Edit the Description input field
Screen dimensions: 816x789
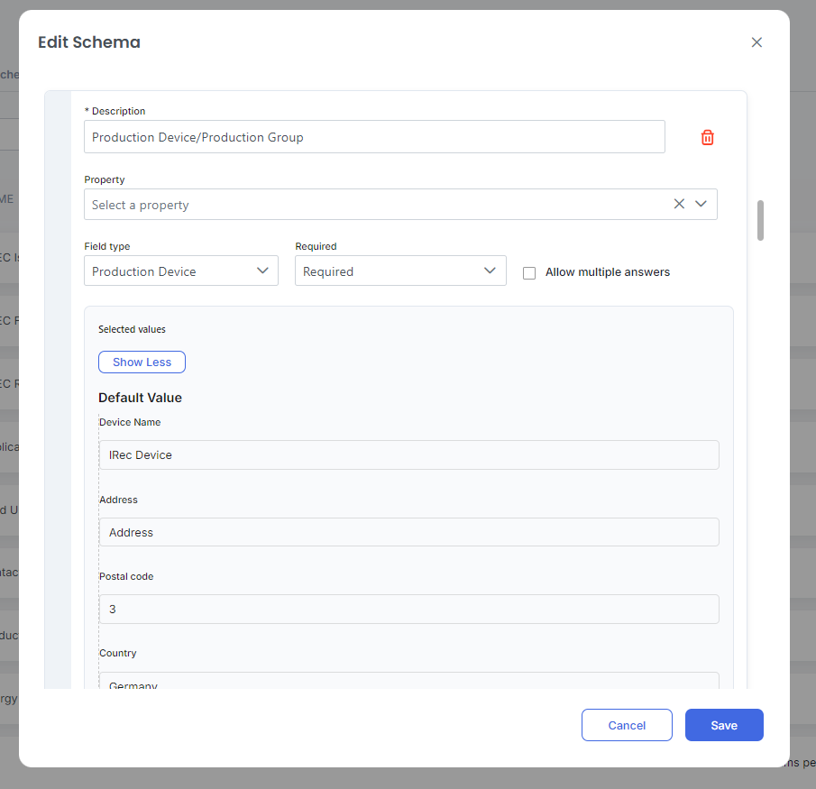click(374, 137)
